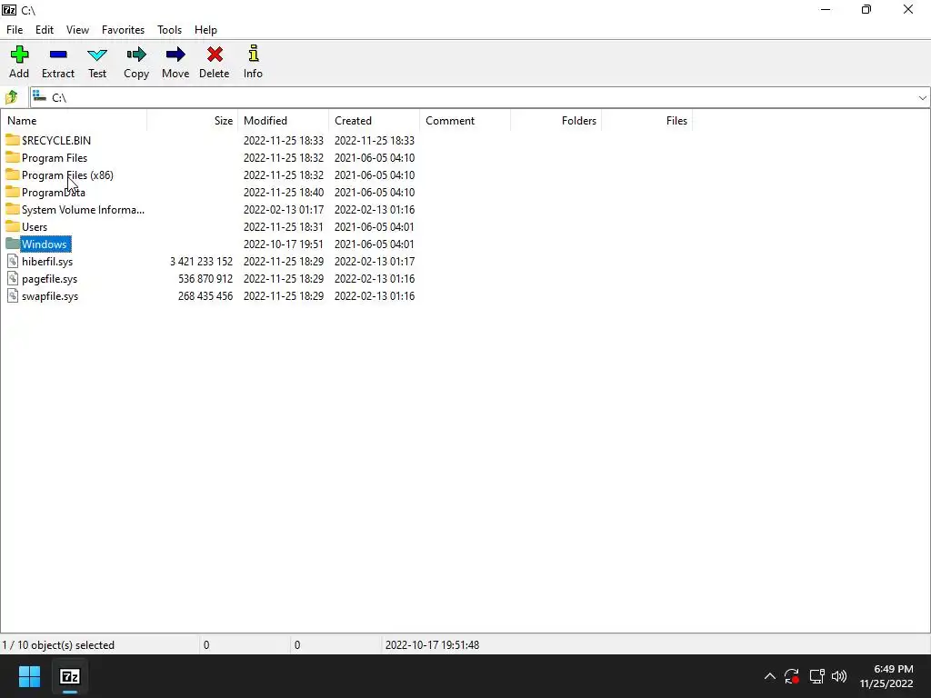Click the System Volume Information folder icon
Viewport: 931px width, 698px height.
[x=13, y=209]
